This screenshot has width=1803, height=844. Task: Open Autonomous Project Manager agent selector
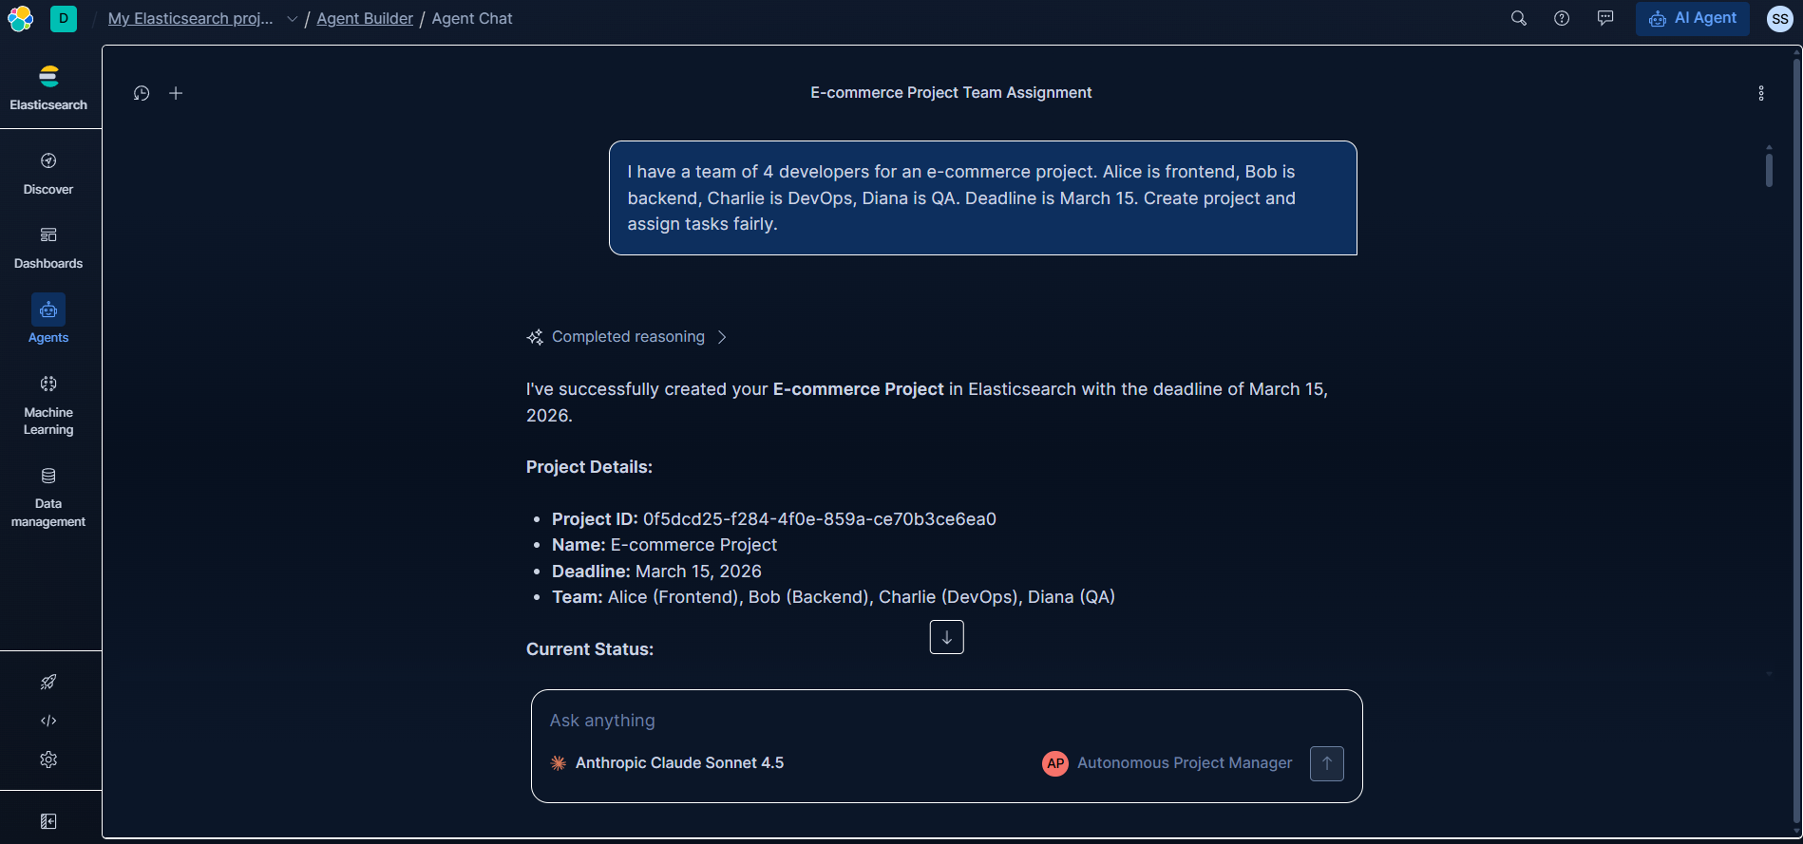[1167, 763]
